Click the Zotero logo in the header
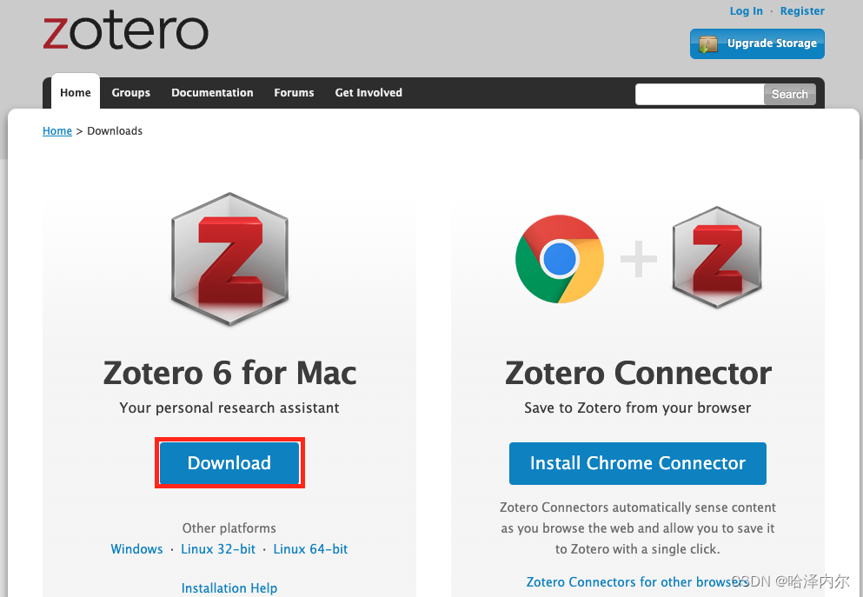 pos(125,32)
